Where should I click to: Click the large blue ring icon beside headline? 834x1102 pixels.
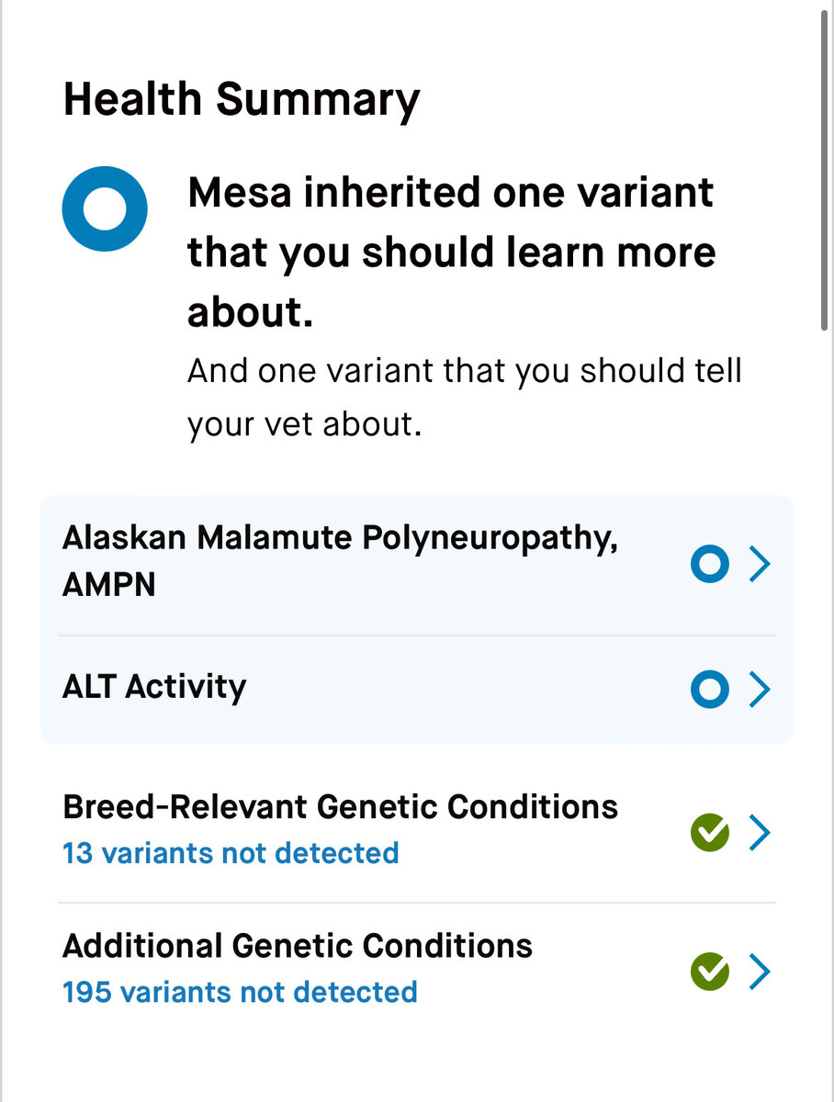tap(105, 209)
